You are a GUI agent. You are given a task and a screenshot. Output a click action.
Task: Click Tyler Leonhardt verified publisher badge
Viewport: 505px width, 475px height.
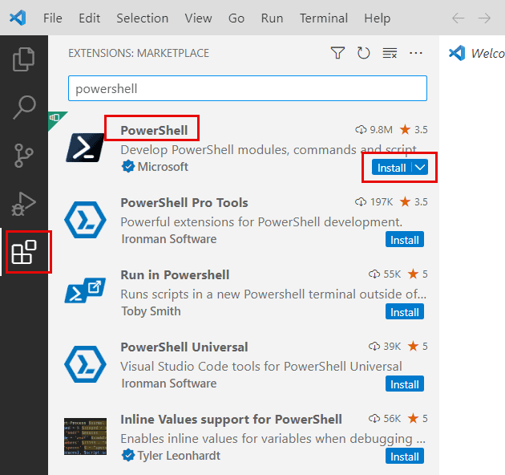(x=128, y=456)
